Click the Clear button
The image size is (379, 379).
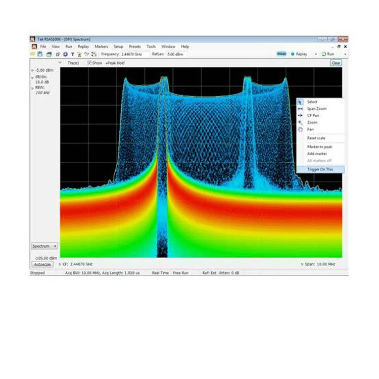click(336, 63)
